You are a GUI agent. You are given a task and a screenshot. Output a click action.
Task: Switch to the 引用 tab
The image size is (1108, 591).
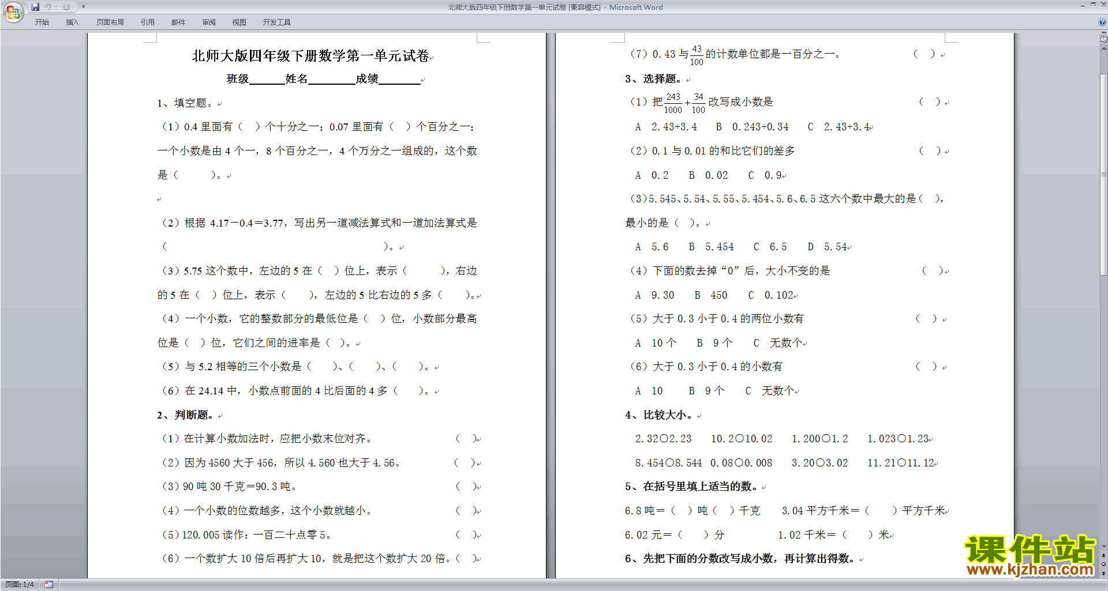148,22
